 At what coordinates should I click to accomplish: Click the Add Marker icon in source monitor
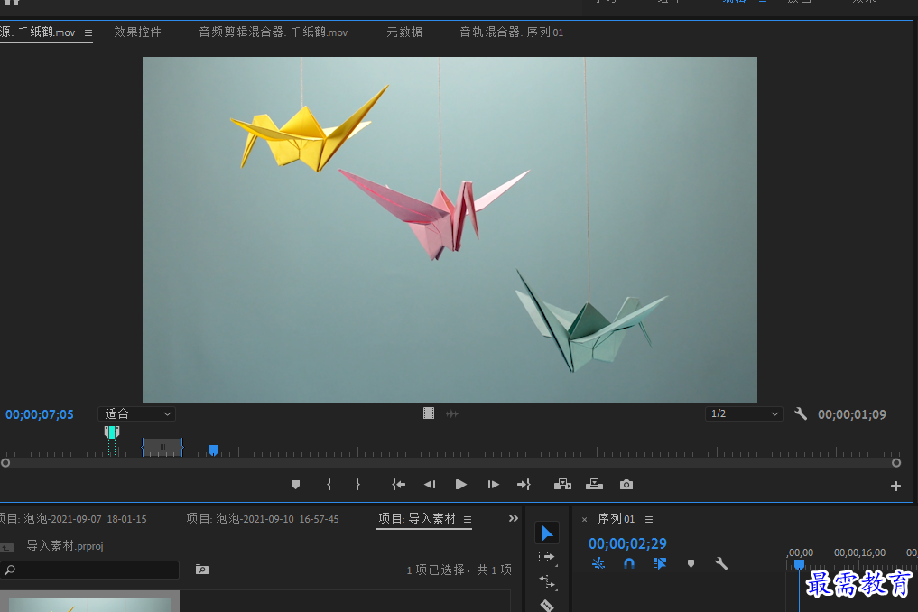[295, 485]
